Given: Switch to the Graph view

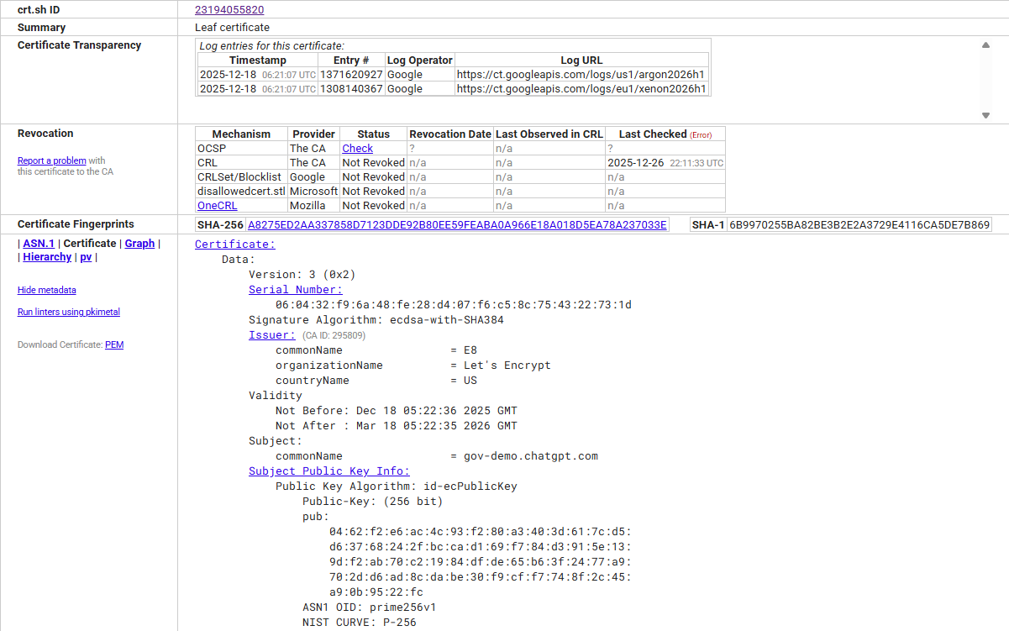Looking at the screenshot, I should [139, 243].
